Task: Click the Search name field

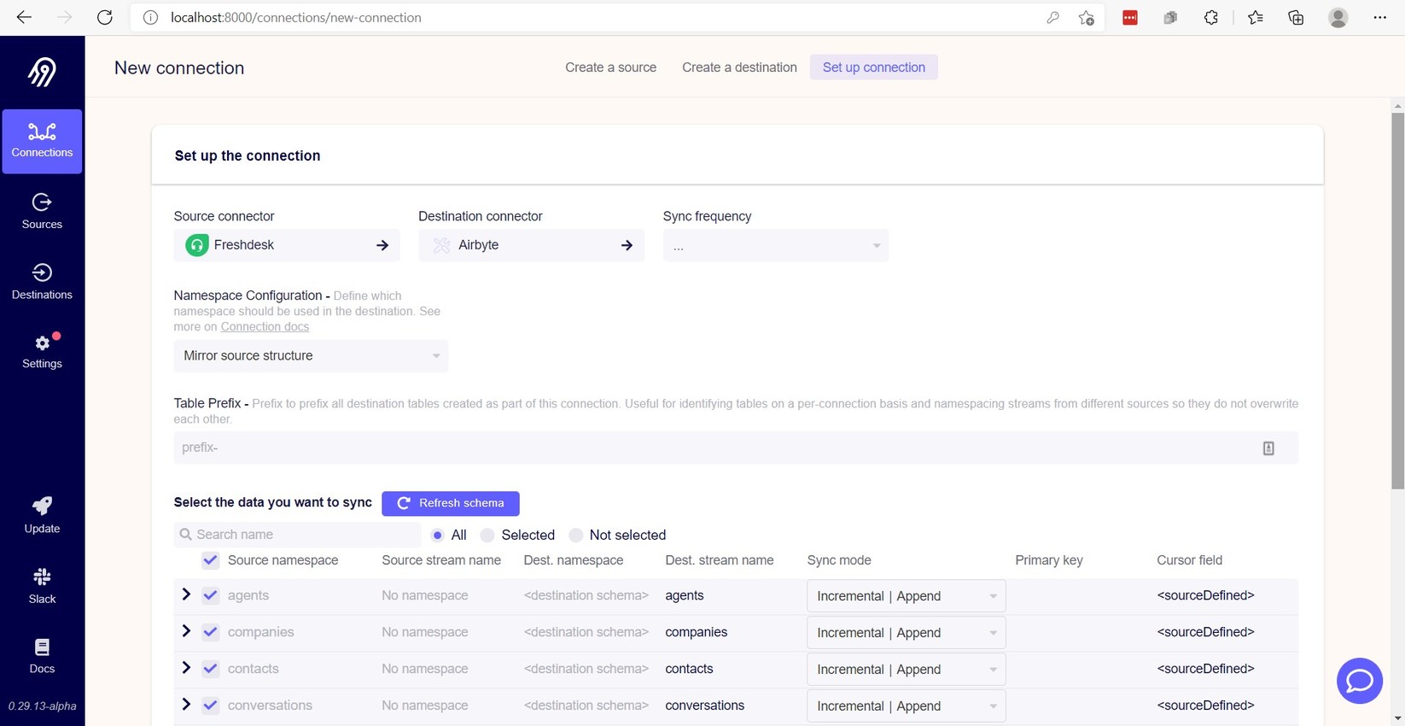Action: click(x=298, y=535)
